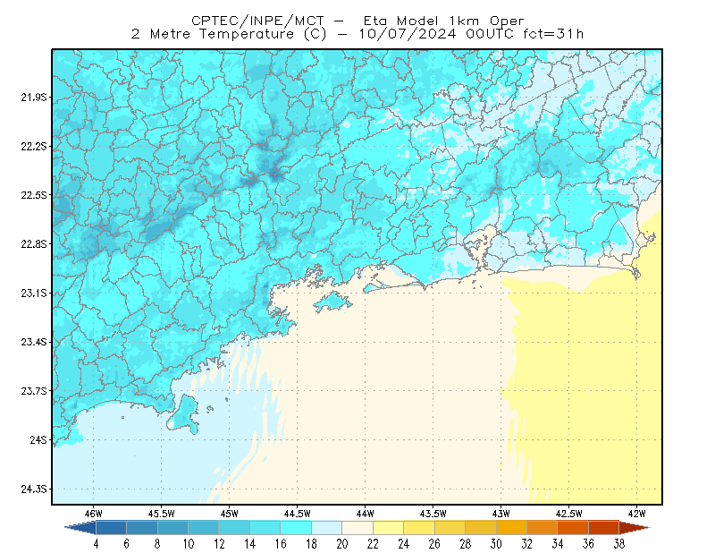Screen dimensions: 715x553
Task: Select the 36–38 degree dark red legend swatch
Action: [x=604, y=528]
